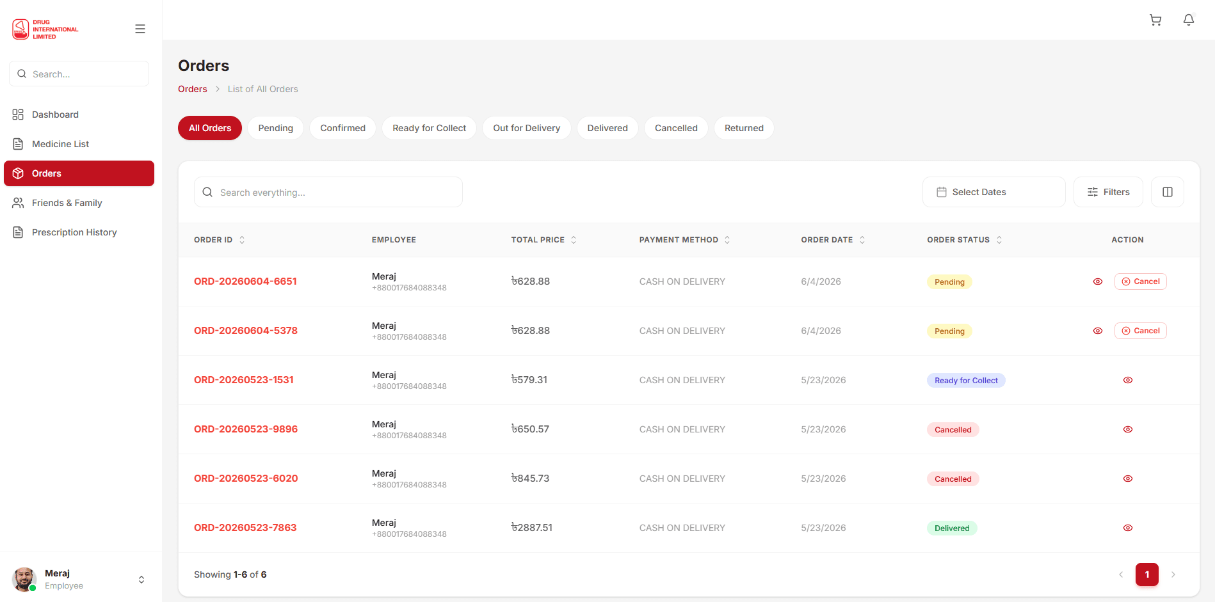Viewport: 1215px width, 602px height.
Task: Click the Drug International Limited logo
Action: [x=45, y=29]
